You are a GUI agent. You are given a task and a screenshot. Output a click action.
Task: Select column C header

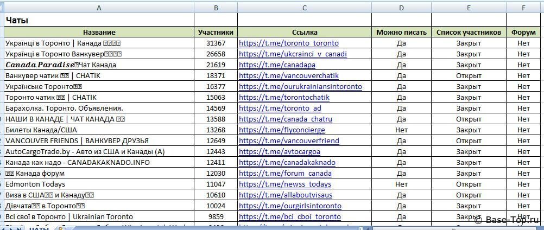304,7
